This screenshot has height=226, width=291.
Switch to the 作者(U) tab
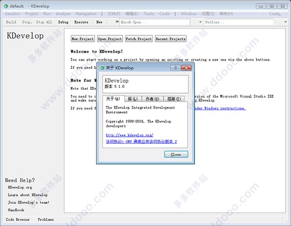point(152,99)
